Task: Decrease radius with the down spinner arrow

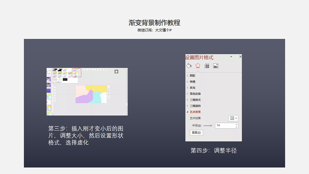Action: coord(236,127)
